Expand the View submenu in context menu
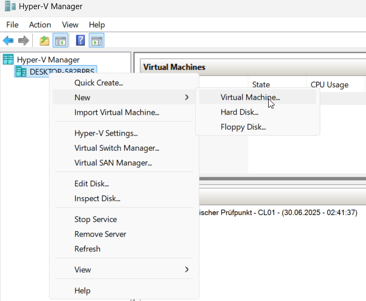The height and width of the screenshot is (301, 366). pos(186,269)
